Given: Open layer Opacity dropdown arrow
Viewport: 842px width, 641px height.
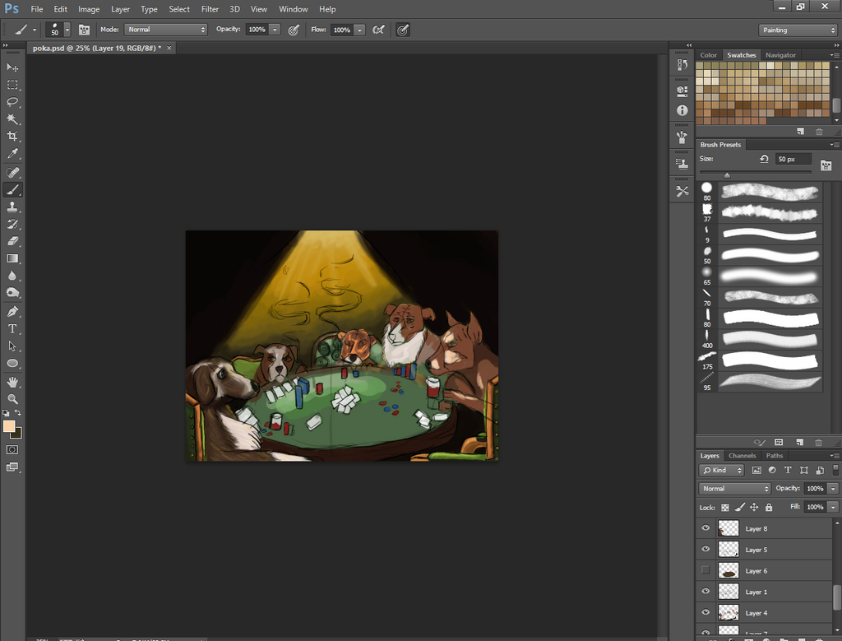Looking at the screenshot, I should [x=833, y=489].
